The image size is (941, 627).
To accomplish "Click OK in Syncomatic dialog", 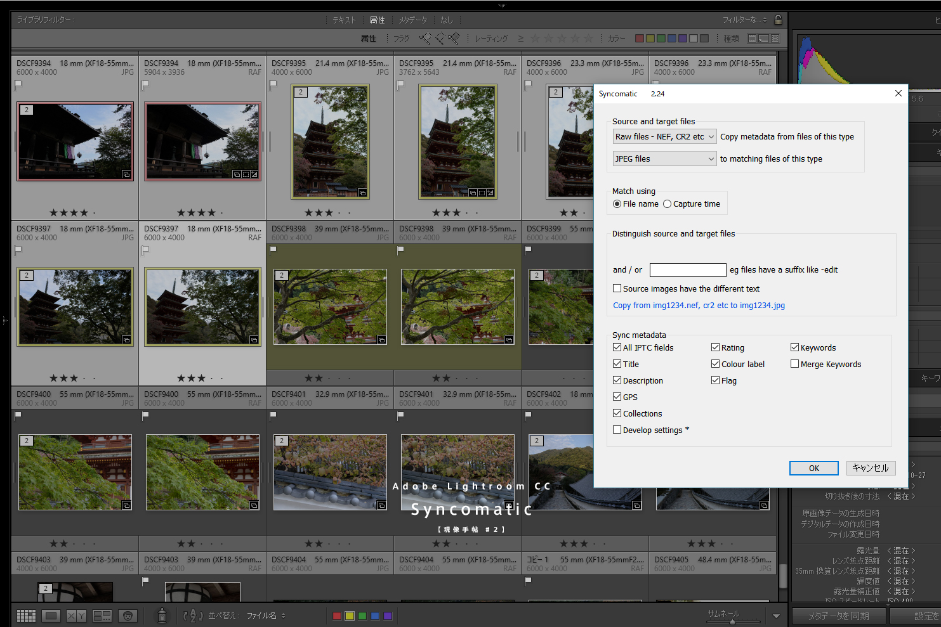I will coord(813,468).
